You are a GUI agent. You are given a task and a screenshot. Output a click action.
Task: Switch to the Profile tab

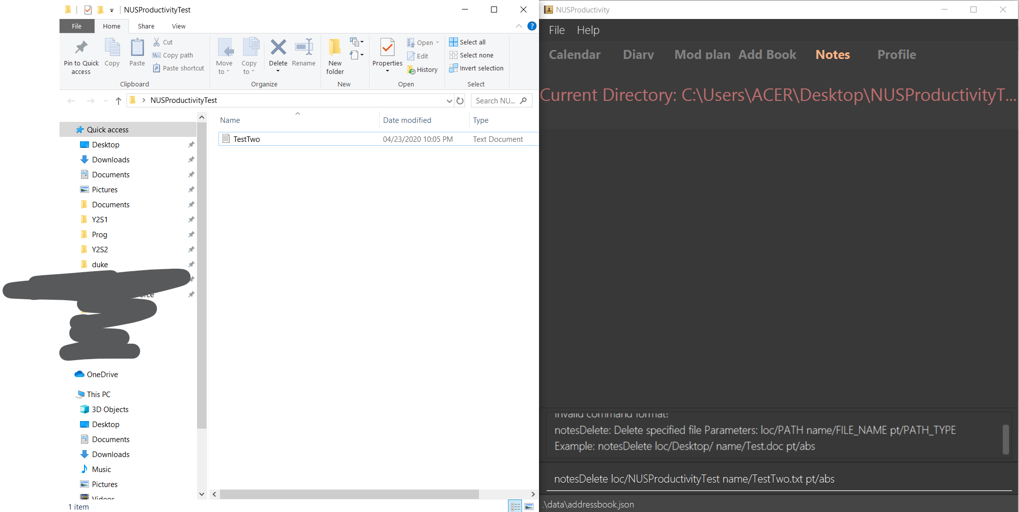coord(896,54)
